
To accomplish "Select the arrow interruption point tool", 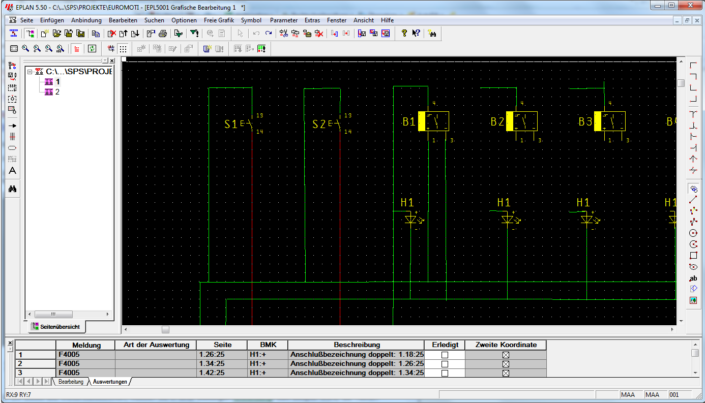I will pyautogui.click(x=13, y=126).
